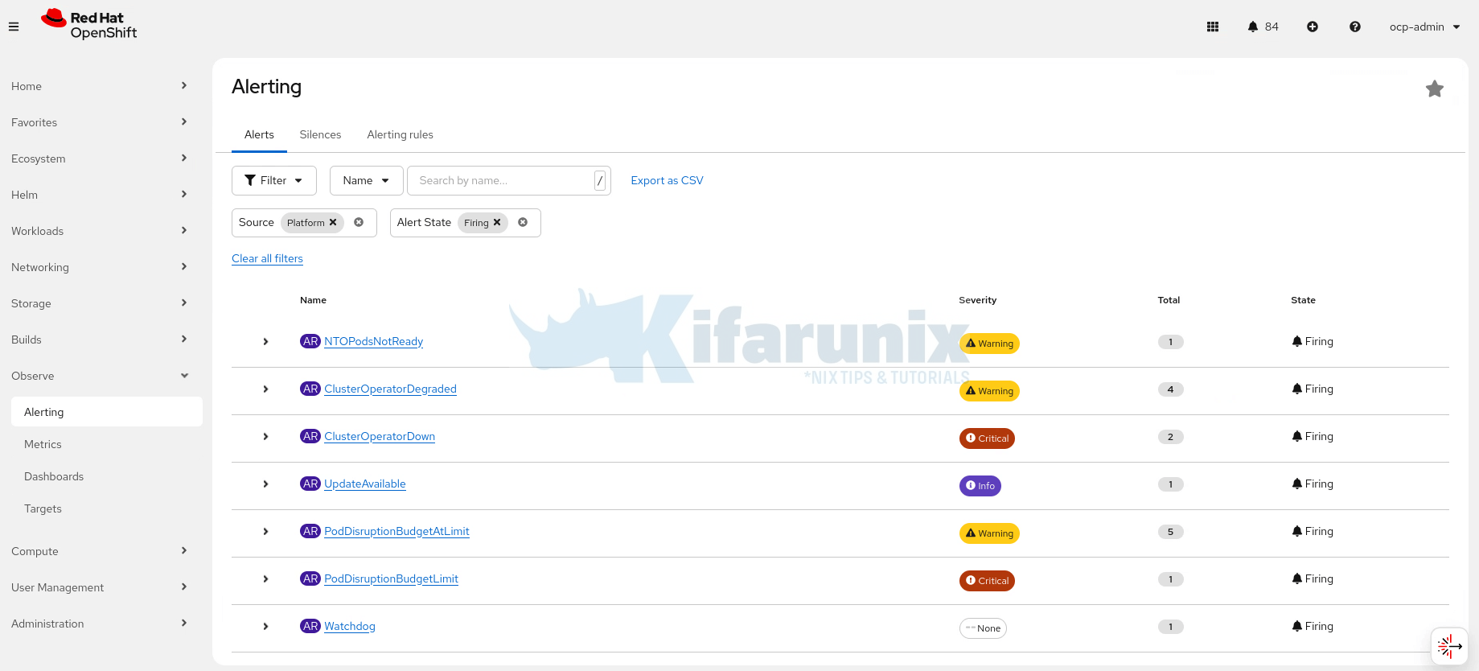Remove the Platform filter chip

tap(333, 223)
